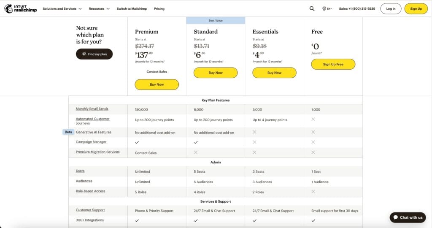Click the Key Plan Features header
Viewport: 432px width, 228px height.
(216, 100)
